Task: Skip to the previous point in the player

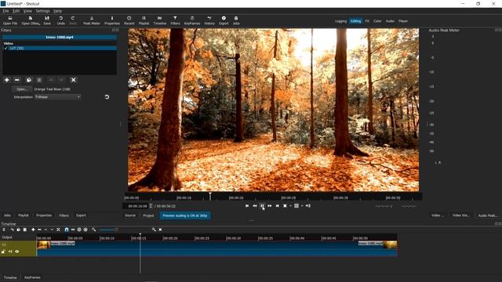Action: coord(247,206)
